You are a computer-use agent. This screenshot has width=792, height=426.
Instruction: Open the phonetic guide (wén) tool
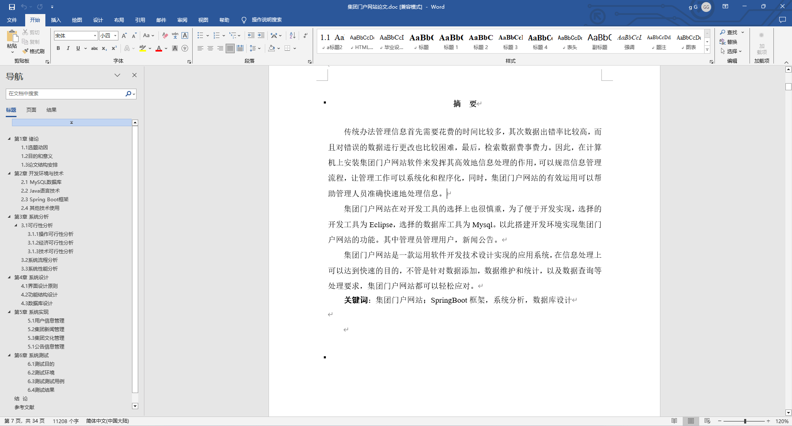pyautogui.click(x=175, y=35)
